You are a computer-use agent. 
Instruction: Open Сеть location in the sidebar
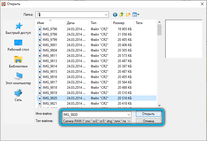18,96
